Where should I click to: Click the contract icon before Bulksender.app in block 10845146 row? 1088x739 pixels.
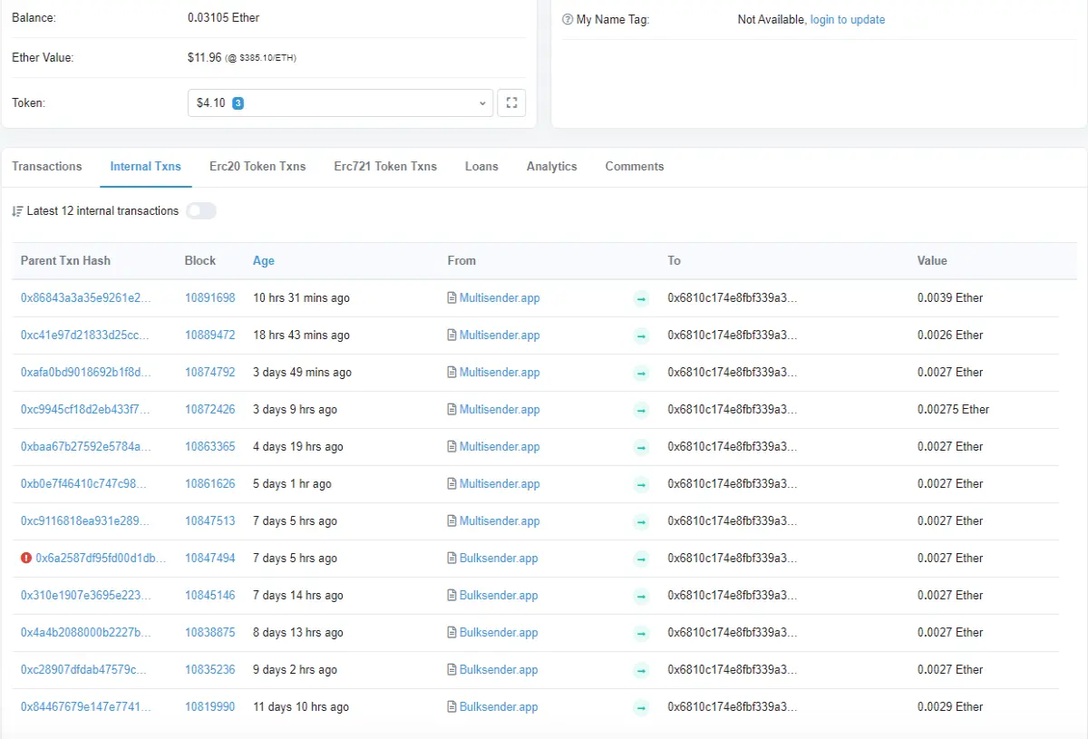452,596
